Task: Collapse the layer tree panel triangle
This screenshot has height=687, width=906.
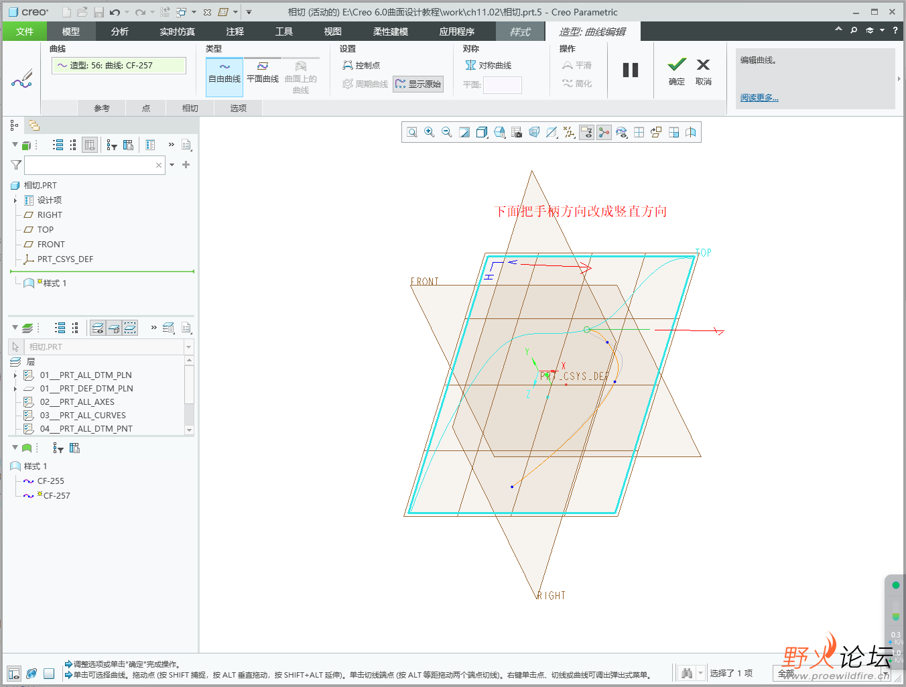Action: point(15,328)
